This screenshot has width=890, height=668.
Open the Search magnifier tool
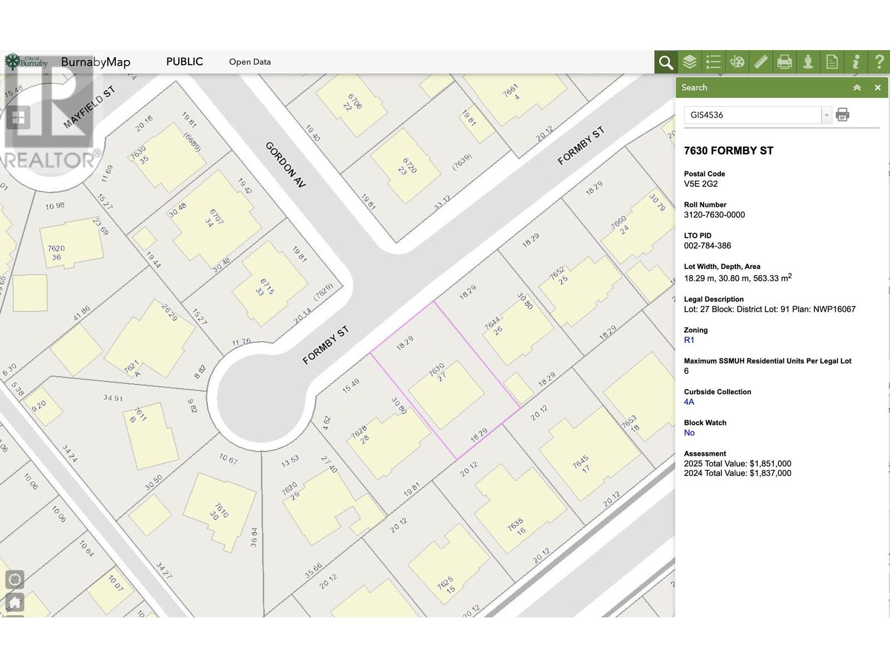point(666,62)
